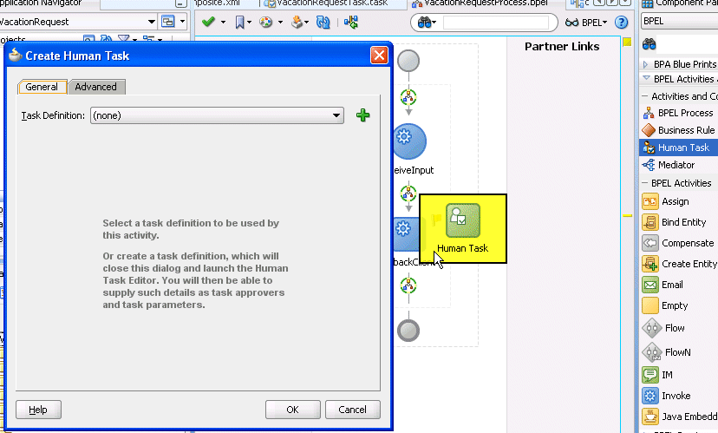Open the checkmark dropdown arrow
This screenshot has width=718, height=433.
coord(223,22)
